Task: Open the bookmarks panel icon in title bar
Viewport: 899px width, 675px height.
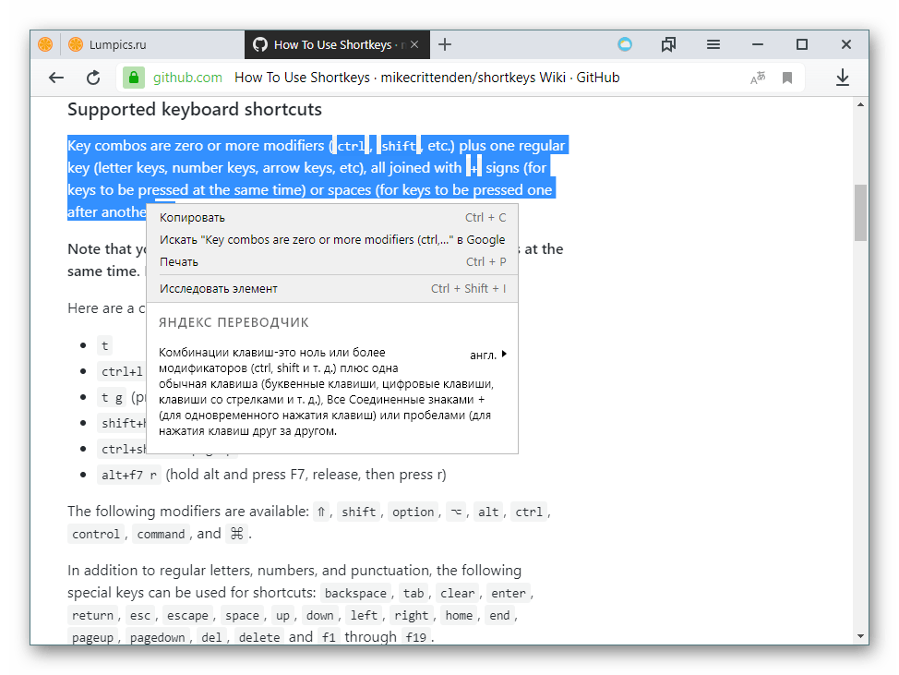Action: point(669,44)
